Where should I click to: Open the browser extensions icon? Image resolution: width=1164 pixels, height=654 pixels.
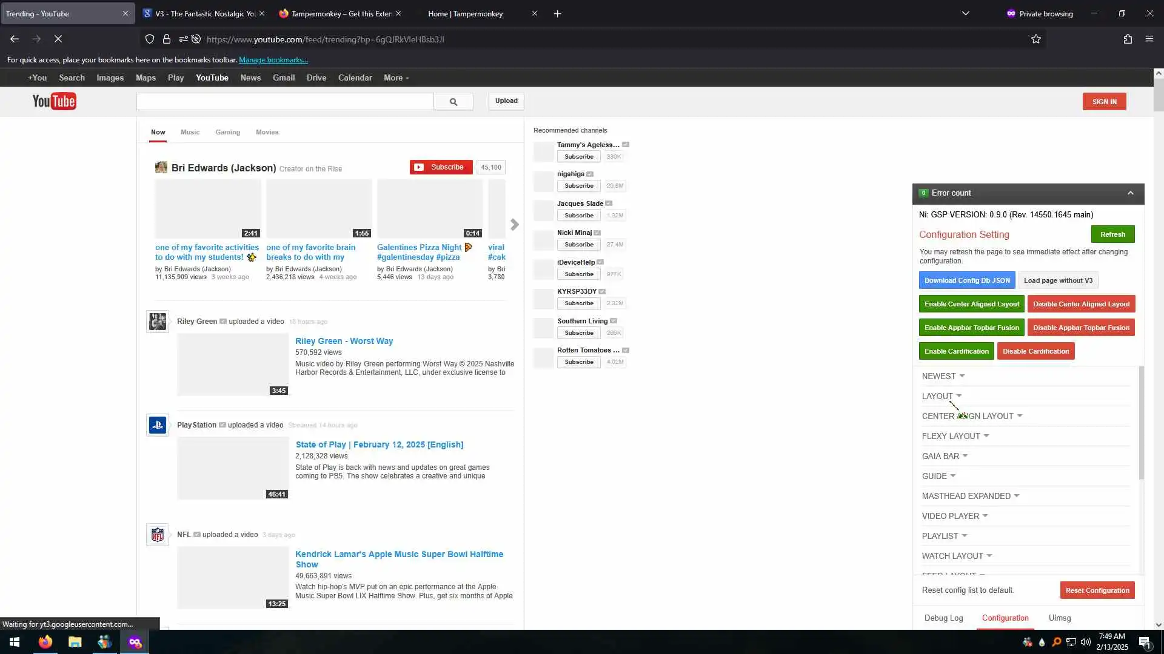click(1127, 39)
